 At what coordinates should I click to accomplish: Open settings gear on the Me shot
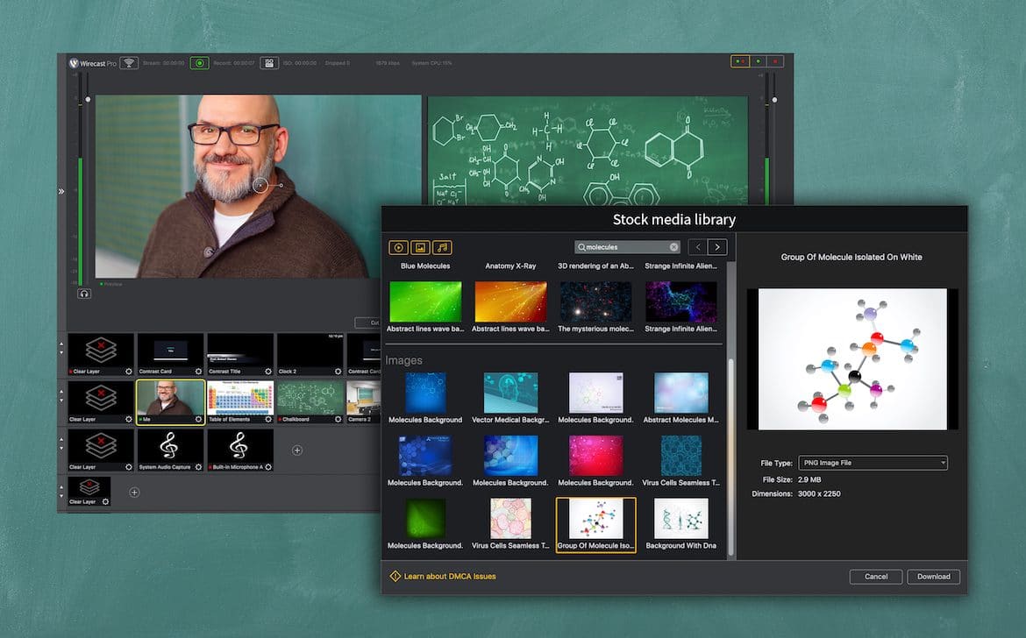click(198, 419)
